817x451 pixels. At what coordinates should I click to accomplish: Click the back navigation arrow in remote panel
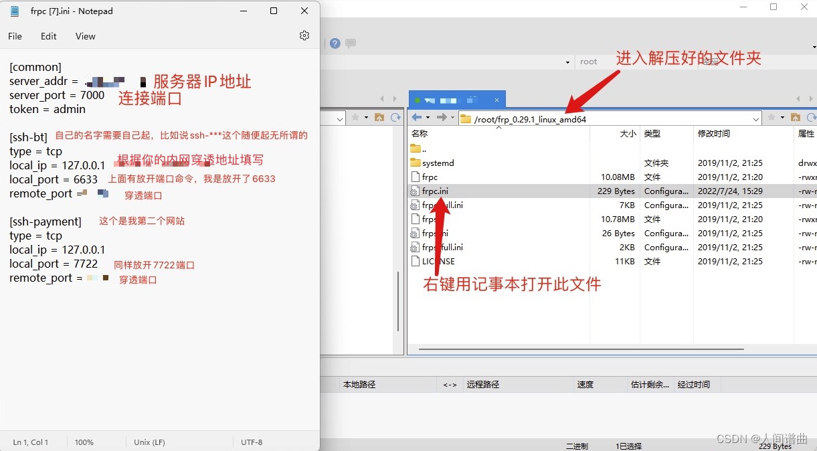click(x=416, y=118)
